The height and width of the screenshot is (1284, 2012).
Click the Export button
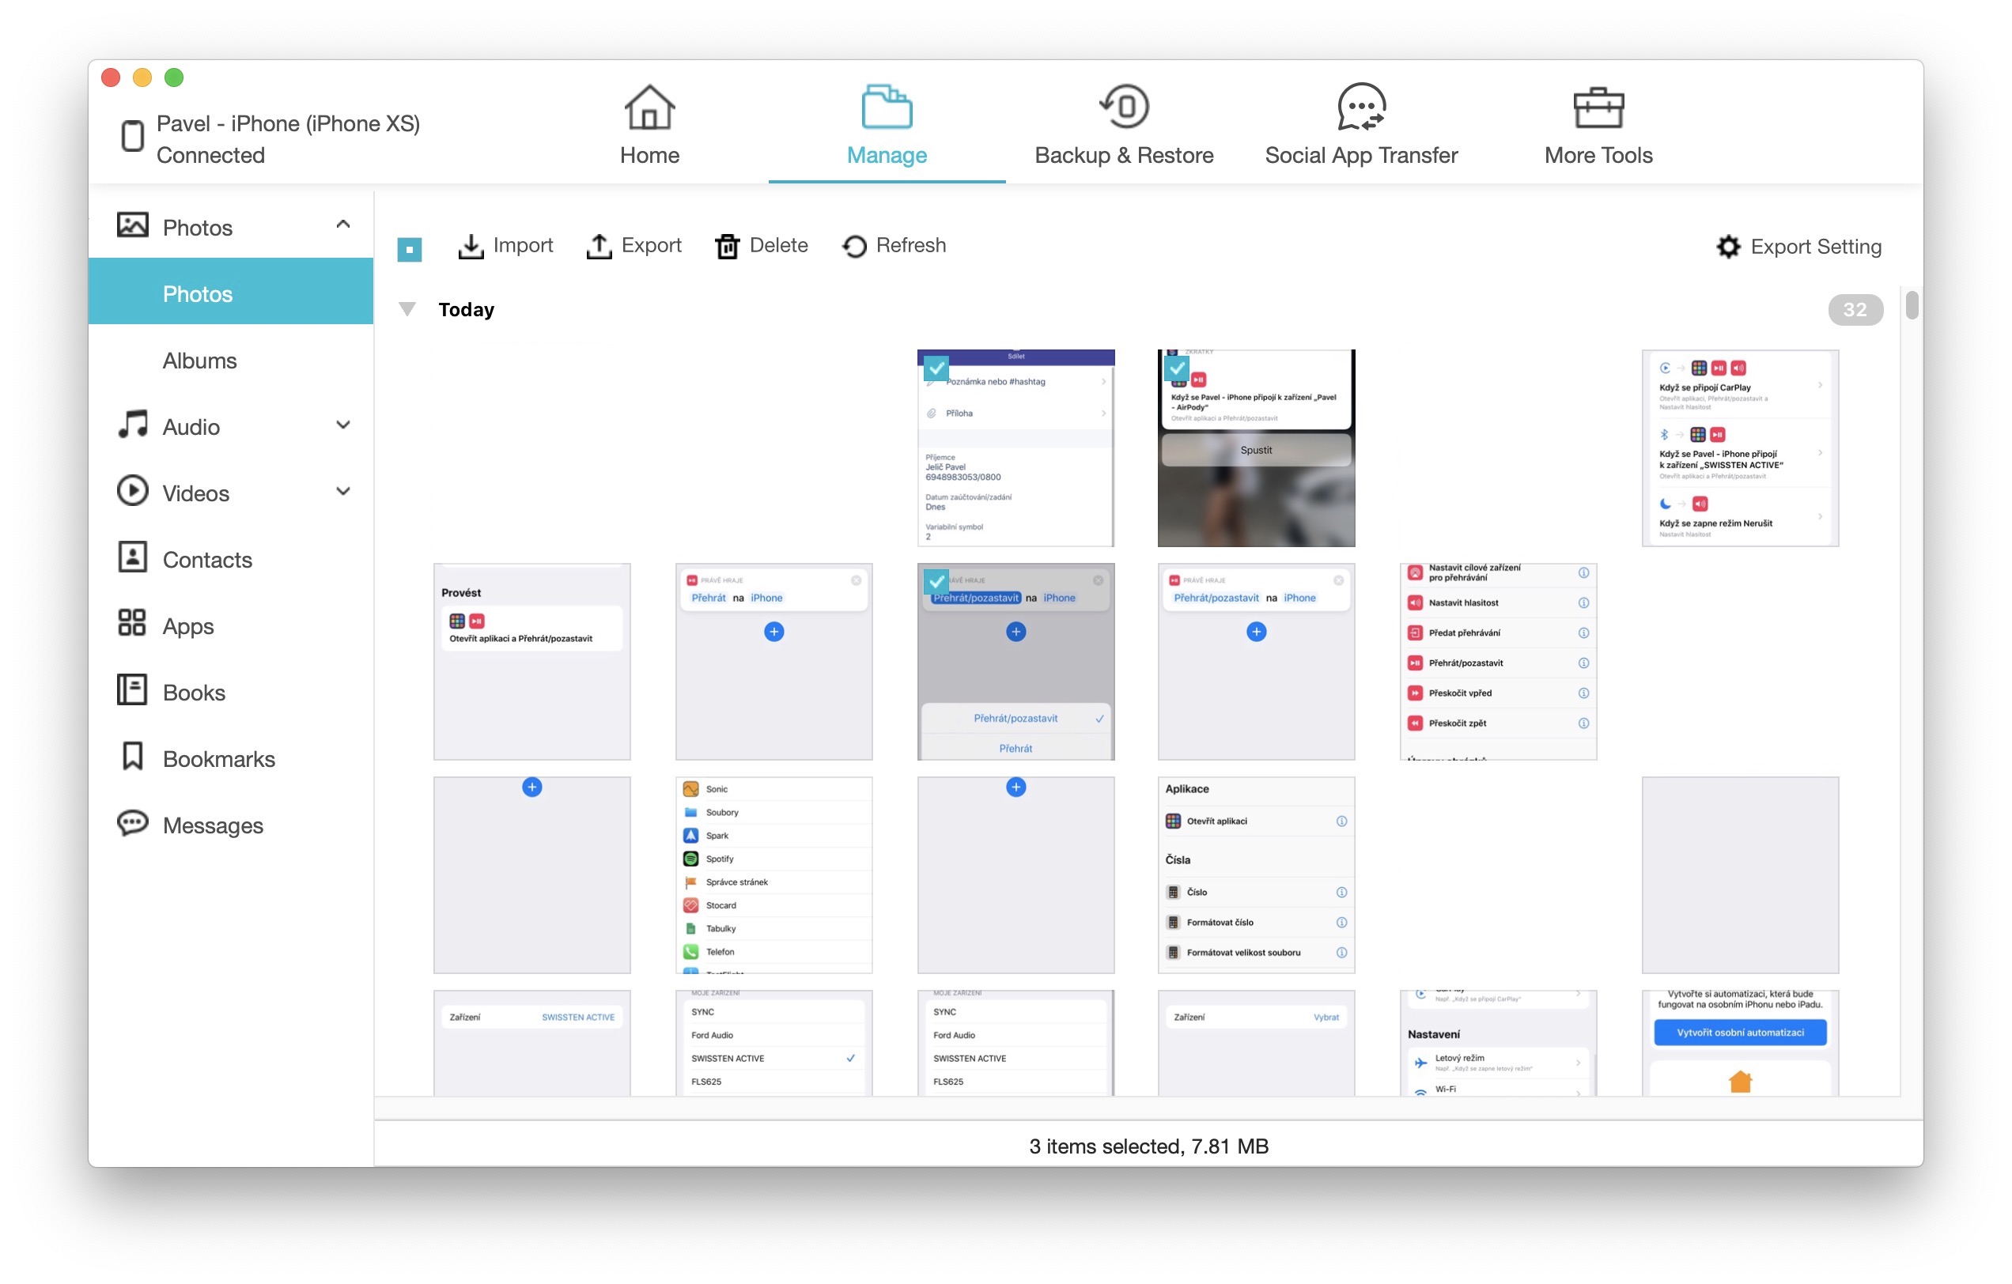coord(633,246)
